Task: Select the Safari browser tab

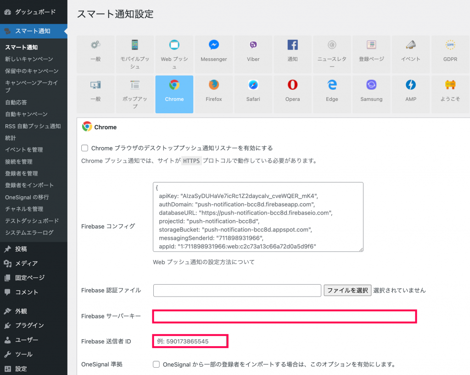Action: pos(253,94)
